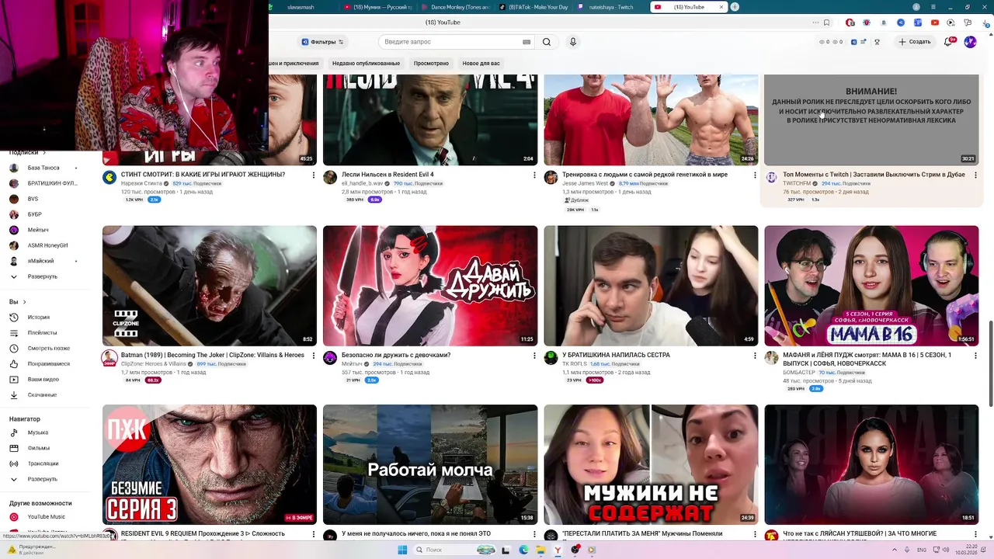Expand the Вы section chevron
The image size is (994, 559).
tap(24, 302)
